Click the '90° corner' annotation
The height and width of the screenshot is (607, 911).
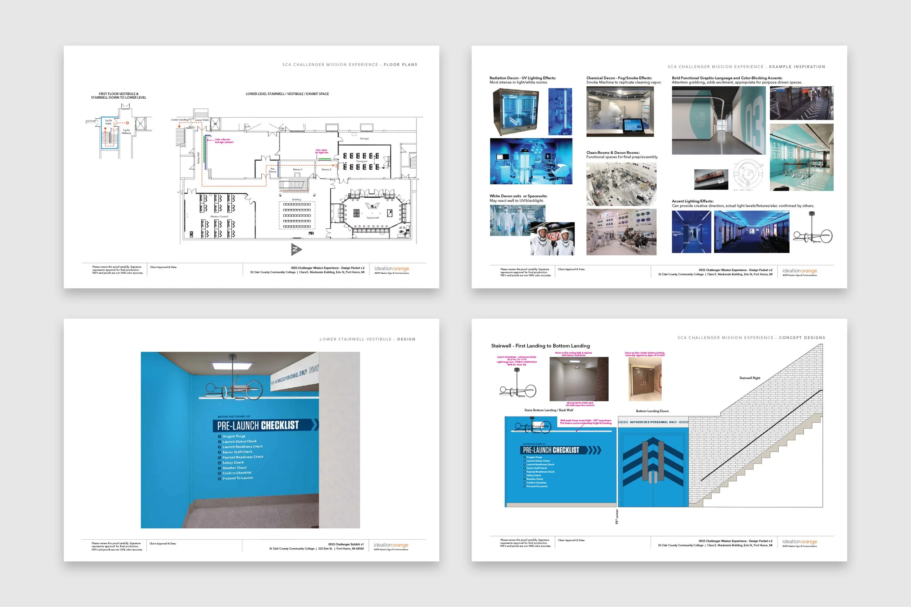coord(617,517)
